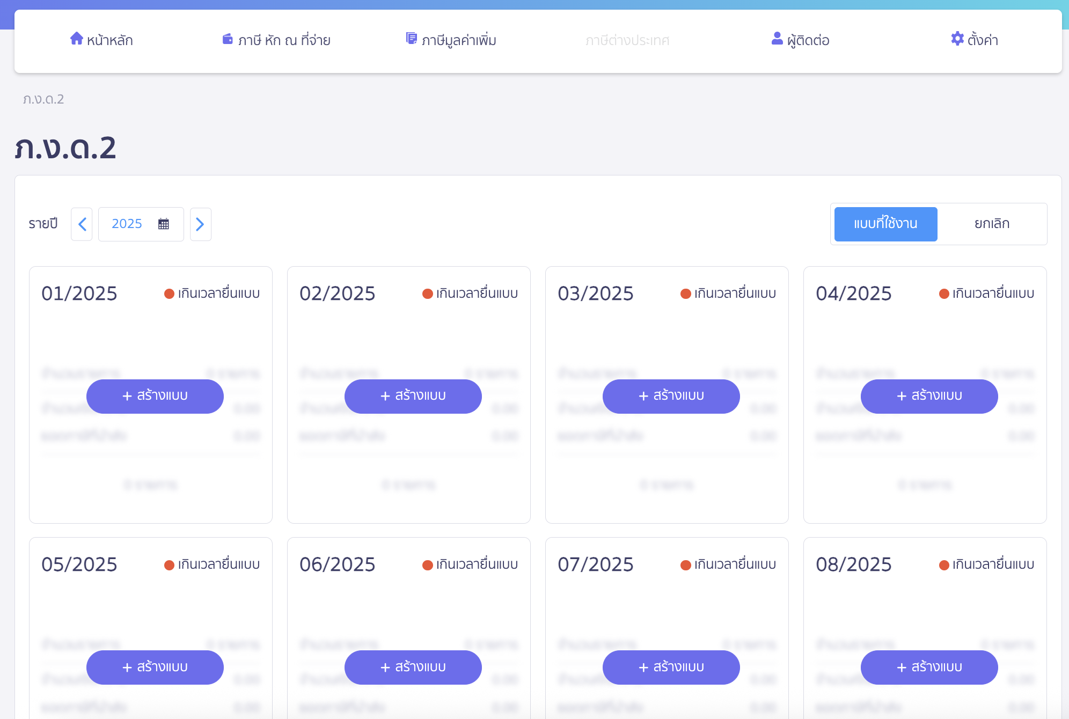
Task: Open the calendar icon in year field
Action: (x=164, y=224)
